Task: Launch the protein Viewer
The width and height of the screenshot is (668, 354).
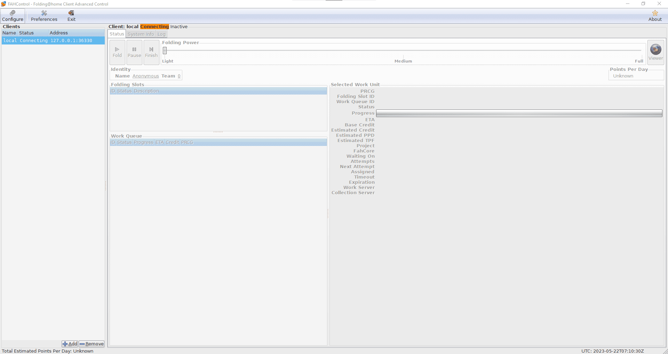Action: (655, 52)
